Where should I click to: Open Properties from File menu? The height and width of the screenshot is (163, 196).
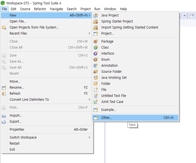[x=46, y=130]
